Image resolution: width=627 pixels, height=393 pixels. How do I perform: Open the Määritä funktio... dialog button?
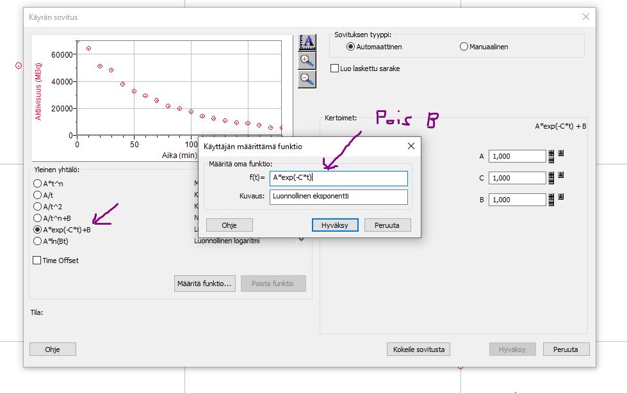coord(205,284)
